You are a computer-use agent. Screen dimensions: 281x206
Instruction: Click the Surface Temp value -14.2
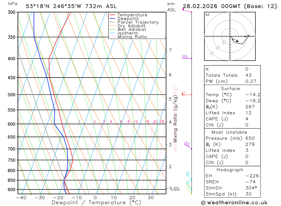[x=253, y=95]
